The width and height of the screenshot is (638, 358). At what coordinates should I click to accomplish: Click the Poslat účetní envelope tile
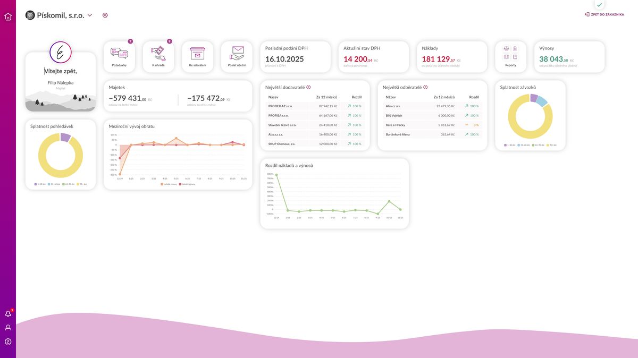point(237,57)
